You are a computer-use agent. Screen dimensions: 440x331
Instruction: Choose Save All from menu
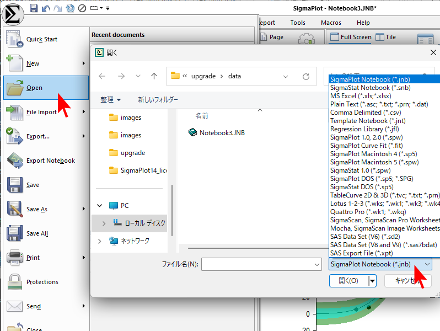(37, 233)
